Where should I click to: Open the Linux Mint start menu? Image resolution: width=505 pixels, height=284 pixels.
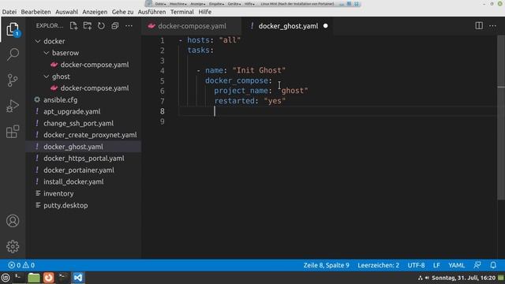click(6, 278)
